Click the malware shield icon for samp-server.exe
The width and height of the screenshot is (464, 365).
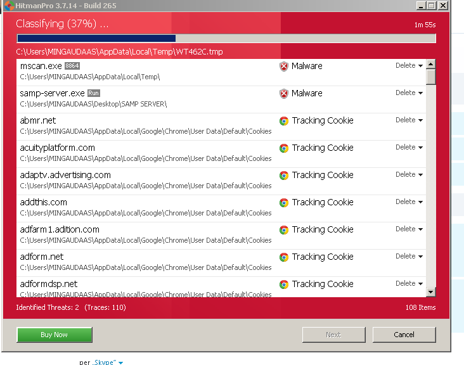(284, 94)
